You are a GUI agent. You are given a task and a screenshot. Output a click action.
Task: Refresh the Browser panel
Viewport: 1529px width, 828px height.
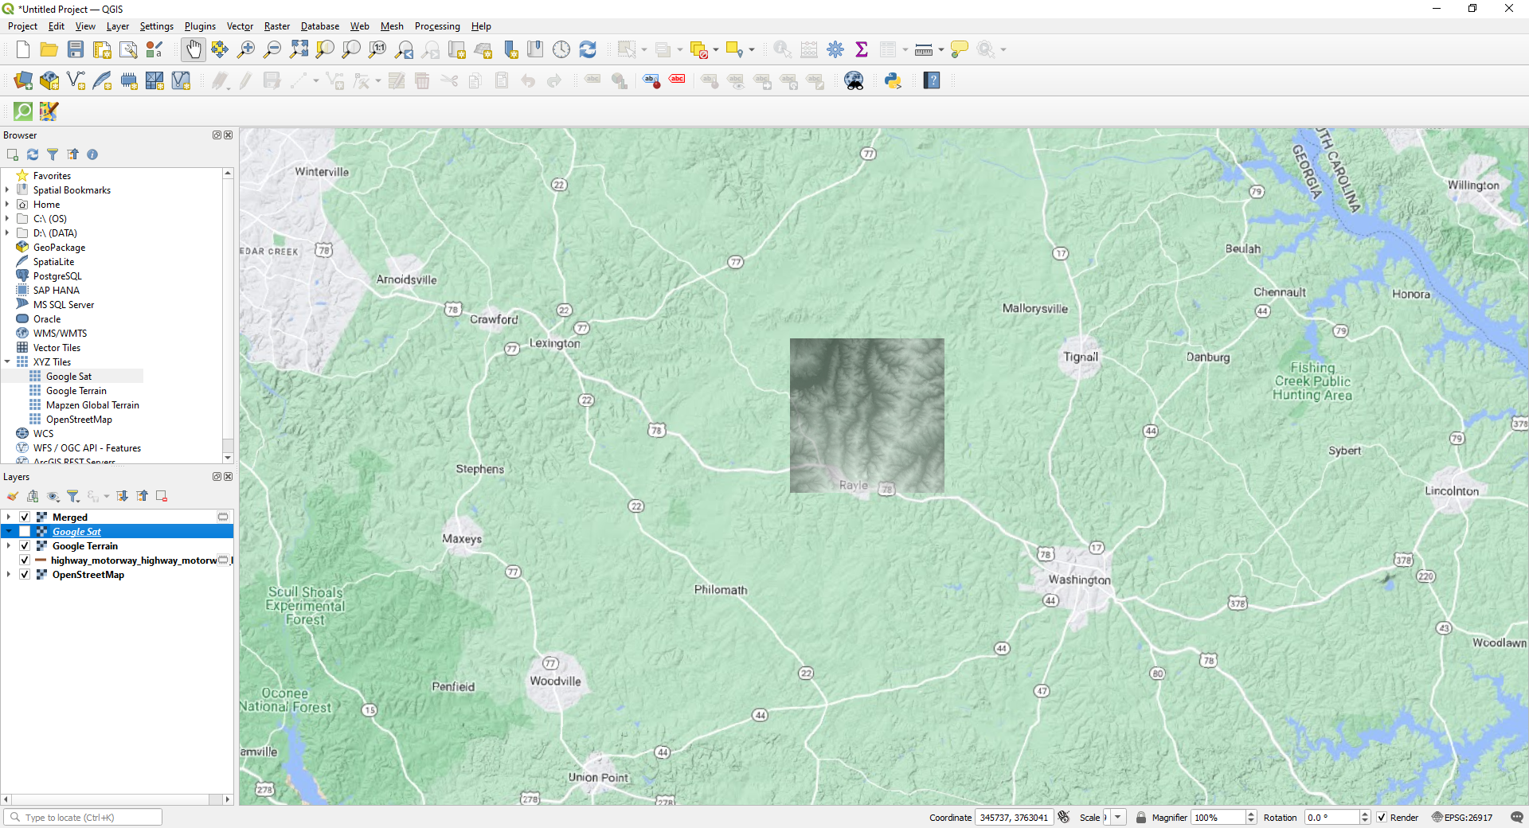[x=33, y=154]
